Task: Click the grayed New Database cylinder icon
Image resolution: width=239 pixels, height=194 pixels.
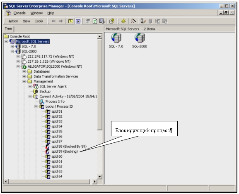Action: [x=150, y=21]
